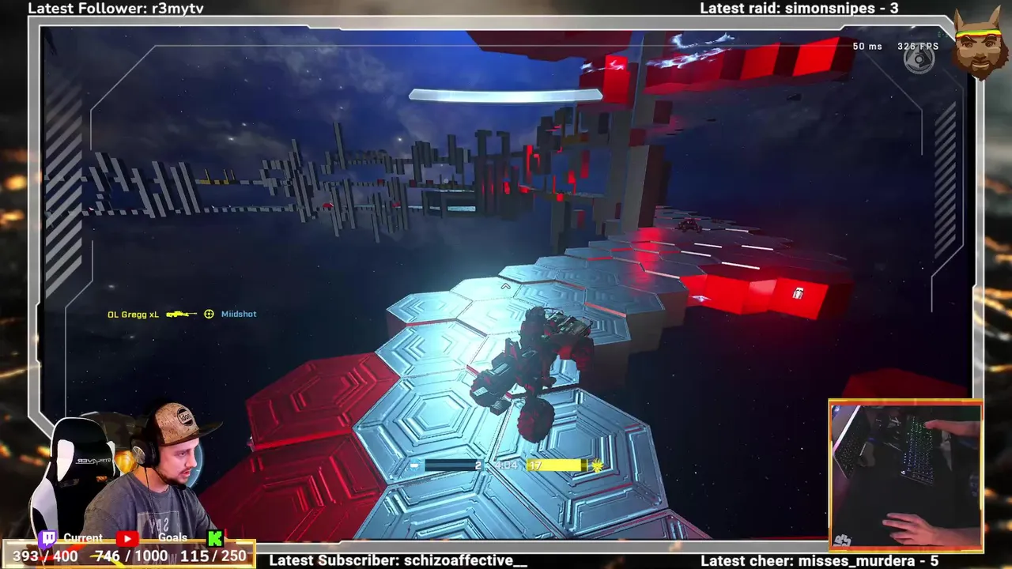Click the green Kick logo

click(x=216, y=539)
